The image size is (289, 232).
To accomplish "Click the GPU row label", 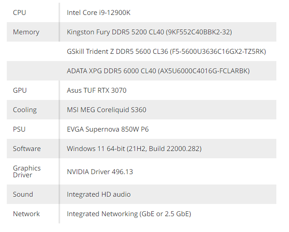I will (x=20, y=90).
